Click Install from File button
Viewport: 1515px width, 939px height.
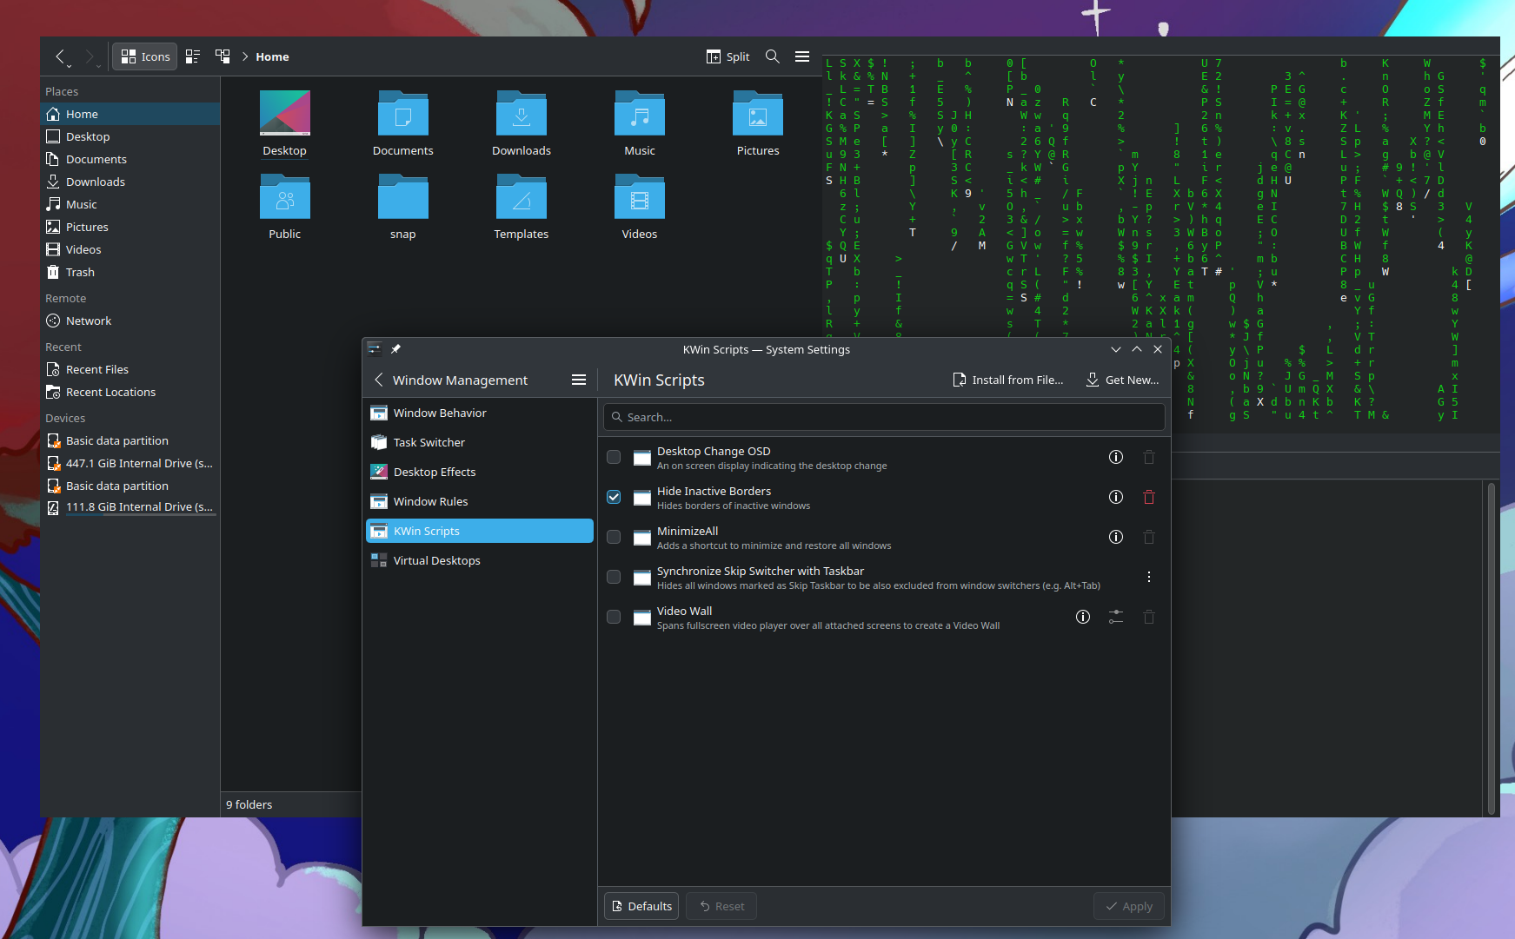[1008, 380]
